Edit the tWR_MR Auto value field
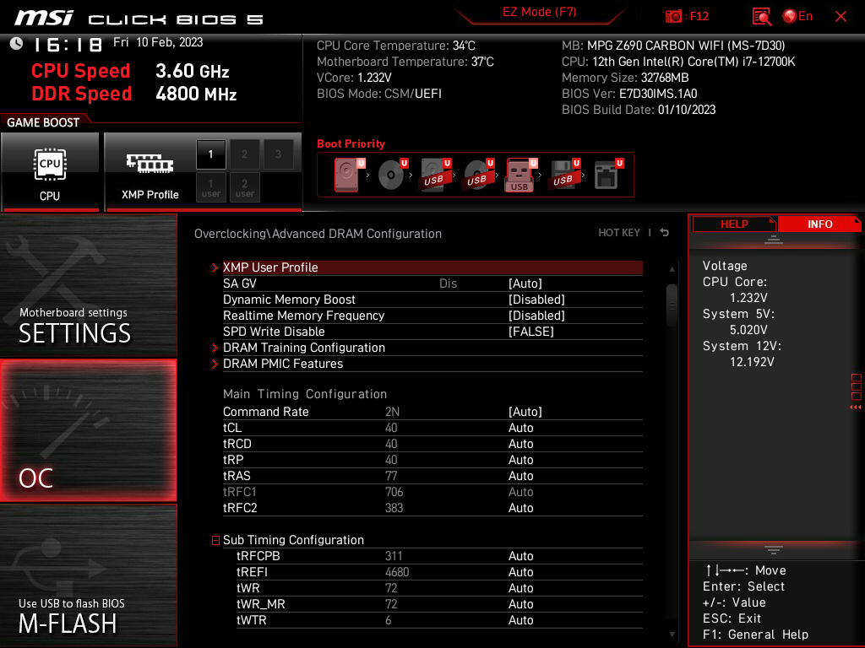This screenshot has width=865, height=648. pos(520,604)
